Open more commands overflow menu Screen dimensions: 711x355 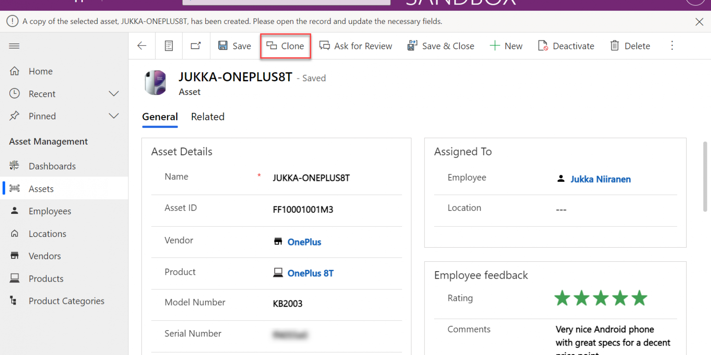point(672,46)
